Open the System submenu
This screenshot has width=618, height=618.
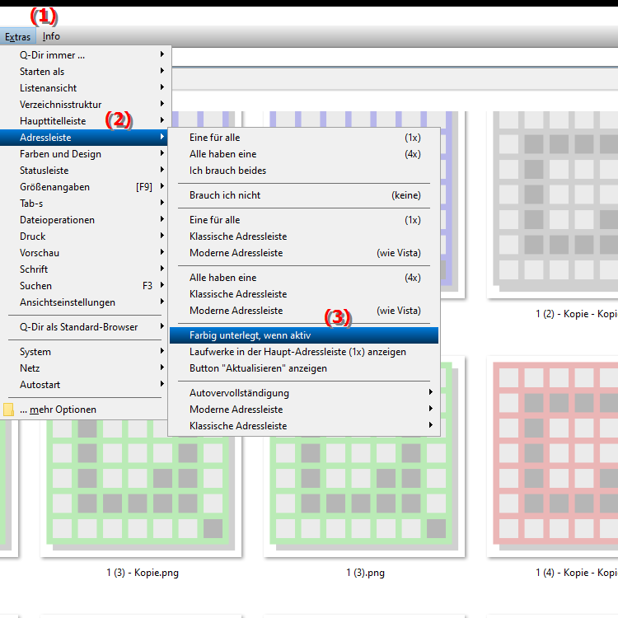(85, 352)
